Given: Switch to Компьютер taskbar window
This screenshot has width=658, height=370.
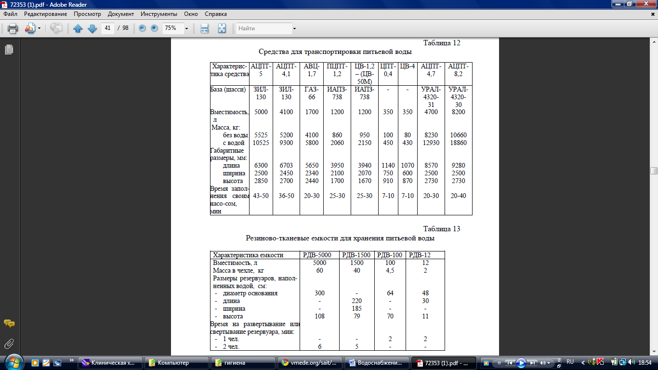Looking at the screenshot, I should pyautogui.click(x=177, y=362).
